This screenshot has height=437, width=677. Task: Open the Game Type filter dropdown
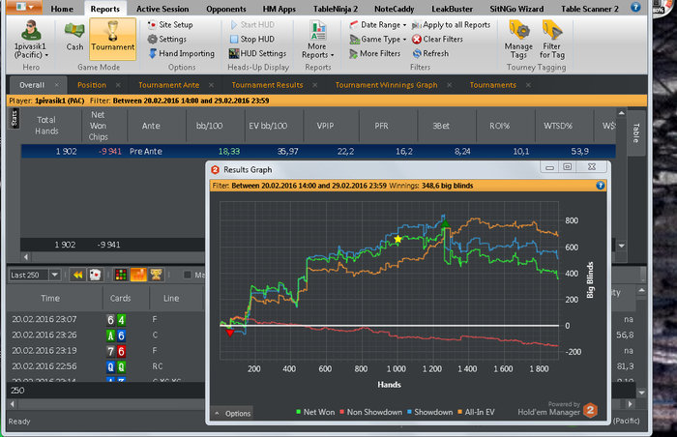[x=378, y=39]
